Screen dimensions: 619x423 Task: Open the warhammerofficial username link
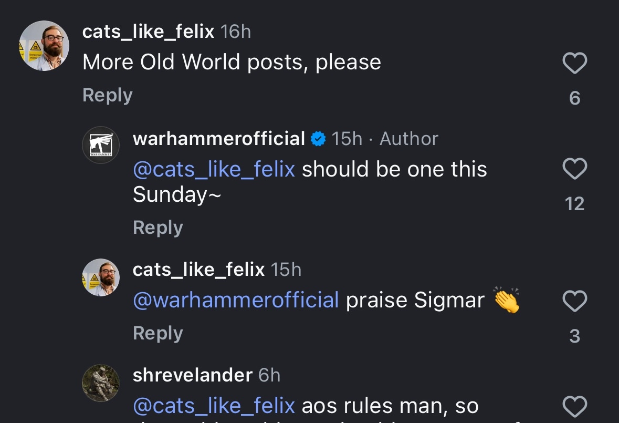pyautogui.click(x=219, y=139)
